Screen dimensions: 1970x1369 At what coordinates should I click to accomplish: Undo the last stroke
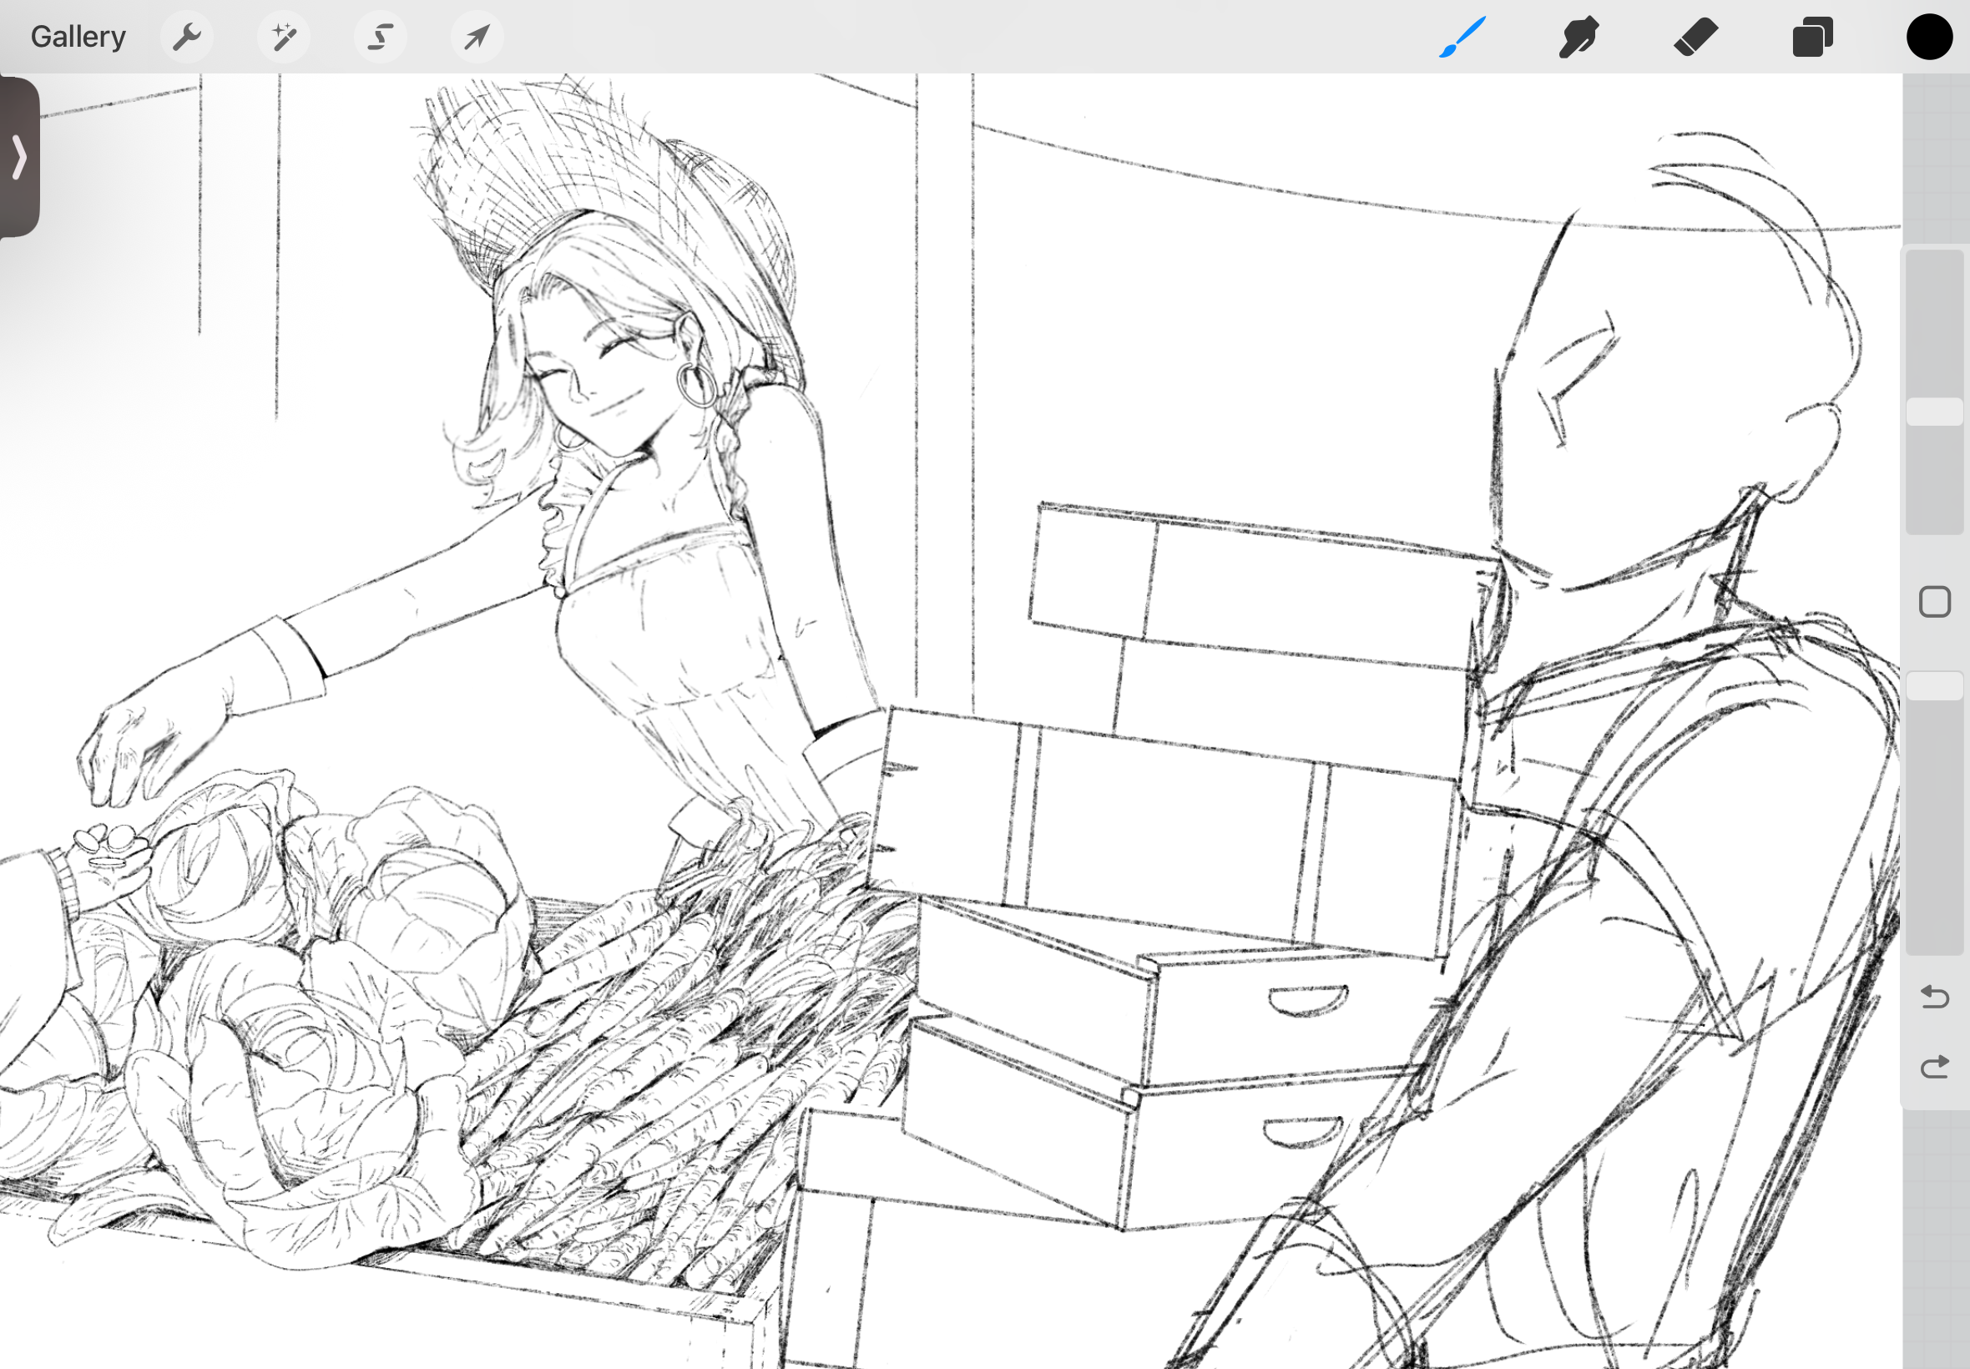pos(1935,997)
